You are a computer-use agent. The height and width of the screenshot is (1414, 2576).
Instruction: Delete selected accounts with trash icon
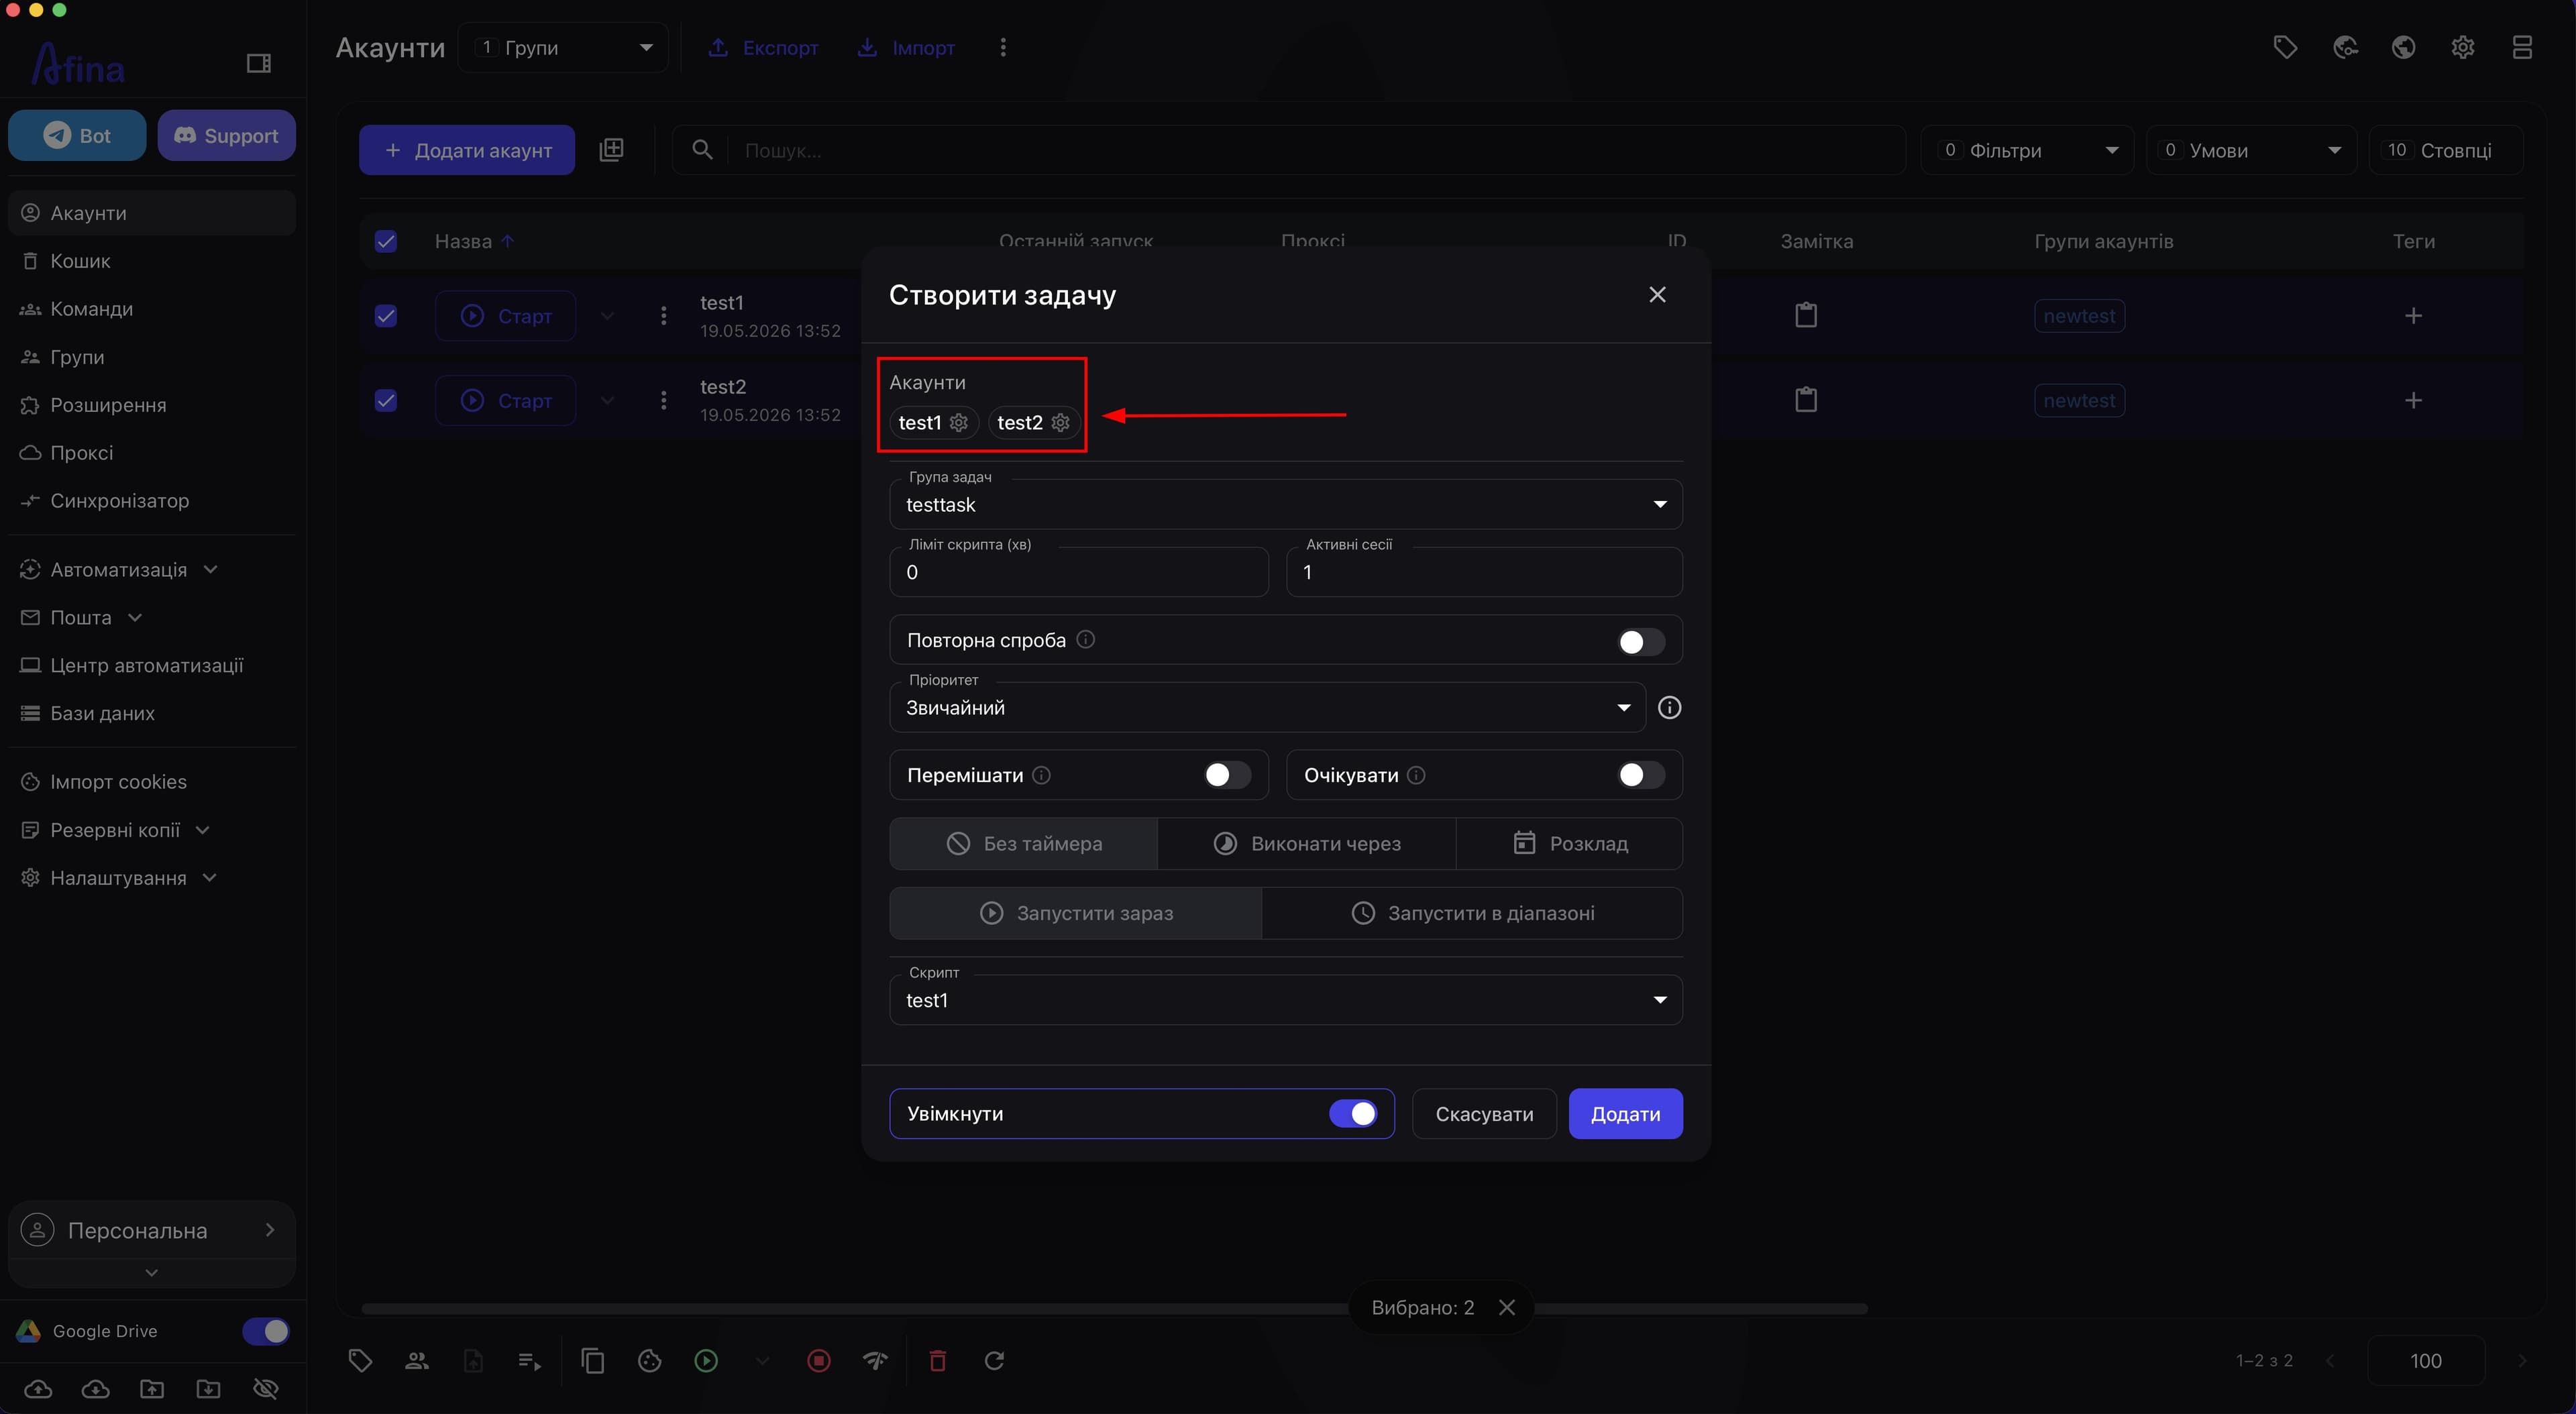[x=938, y=1361]
